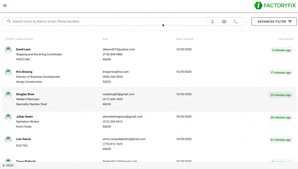Click the FactoryFix logo
Image resolution: width=298 pixels, height=169 pixels.
tap(275, 6)
